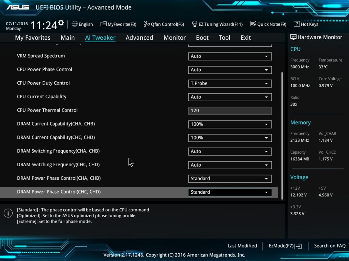Open DRAM Current Capability(CHA, CHB) dropdown
The width and height of the screenshot is (349, 261).
click(x=230, y=124)
